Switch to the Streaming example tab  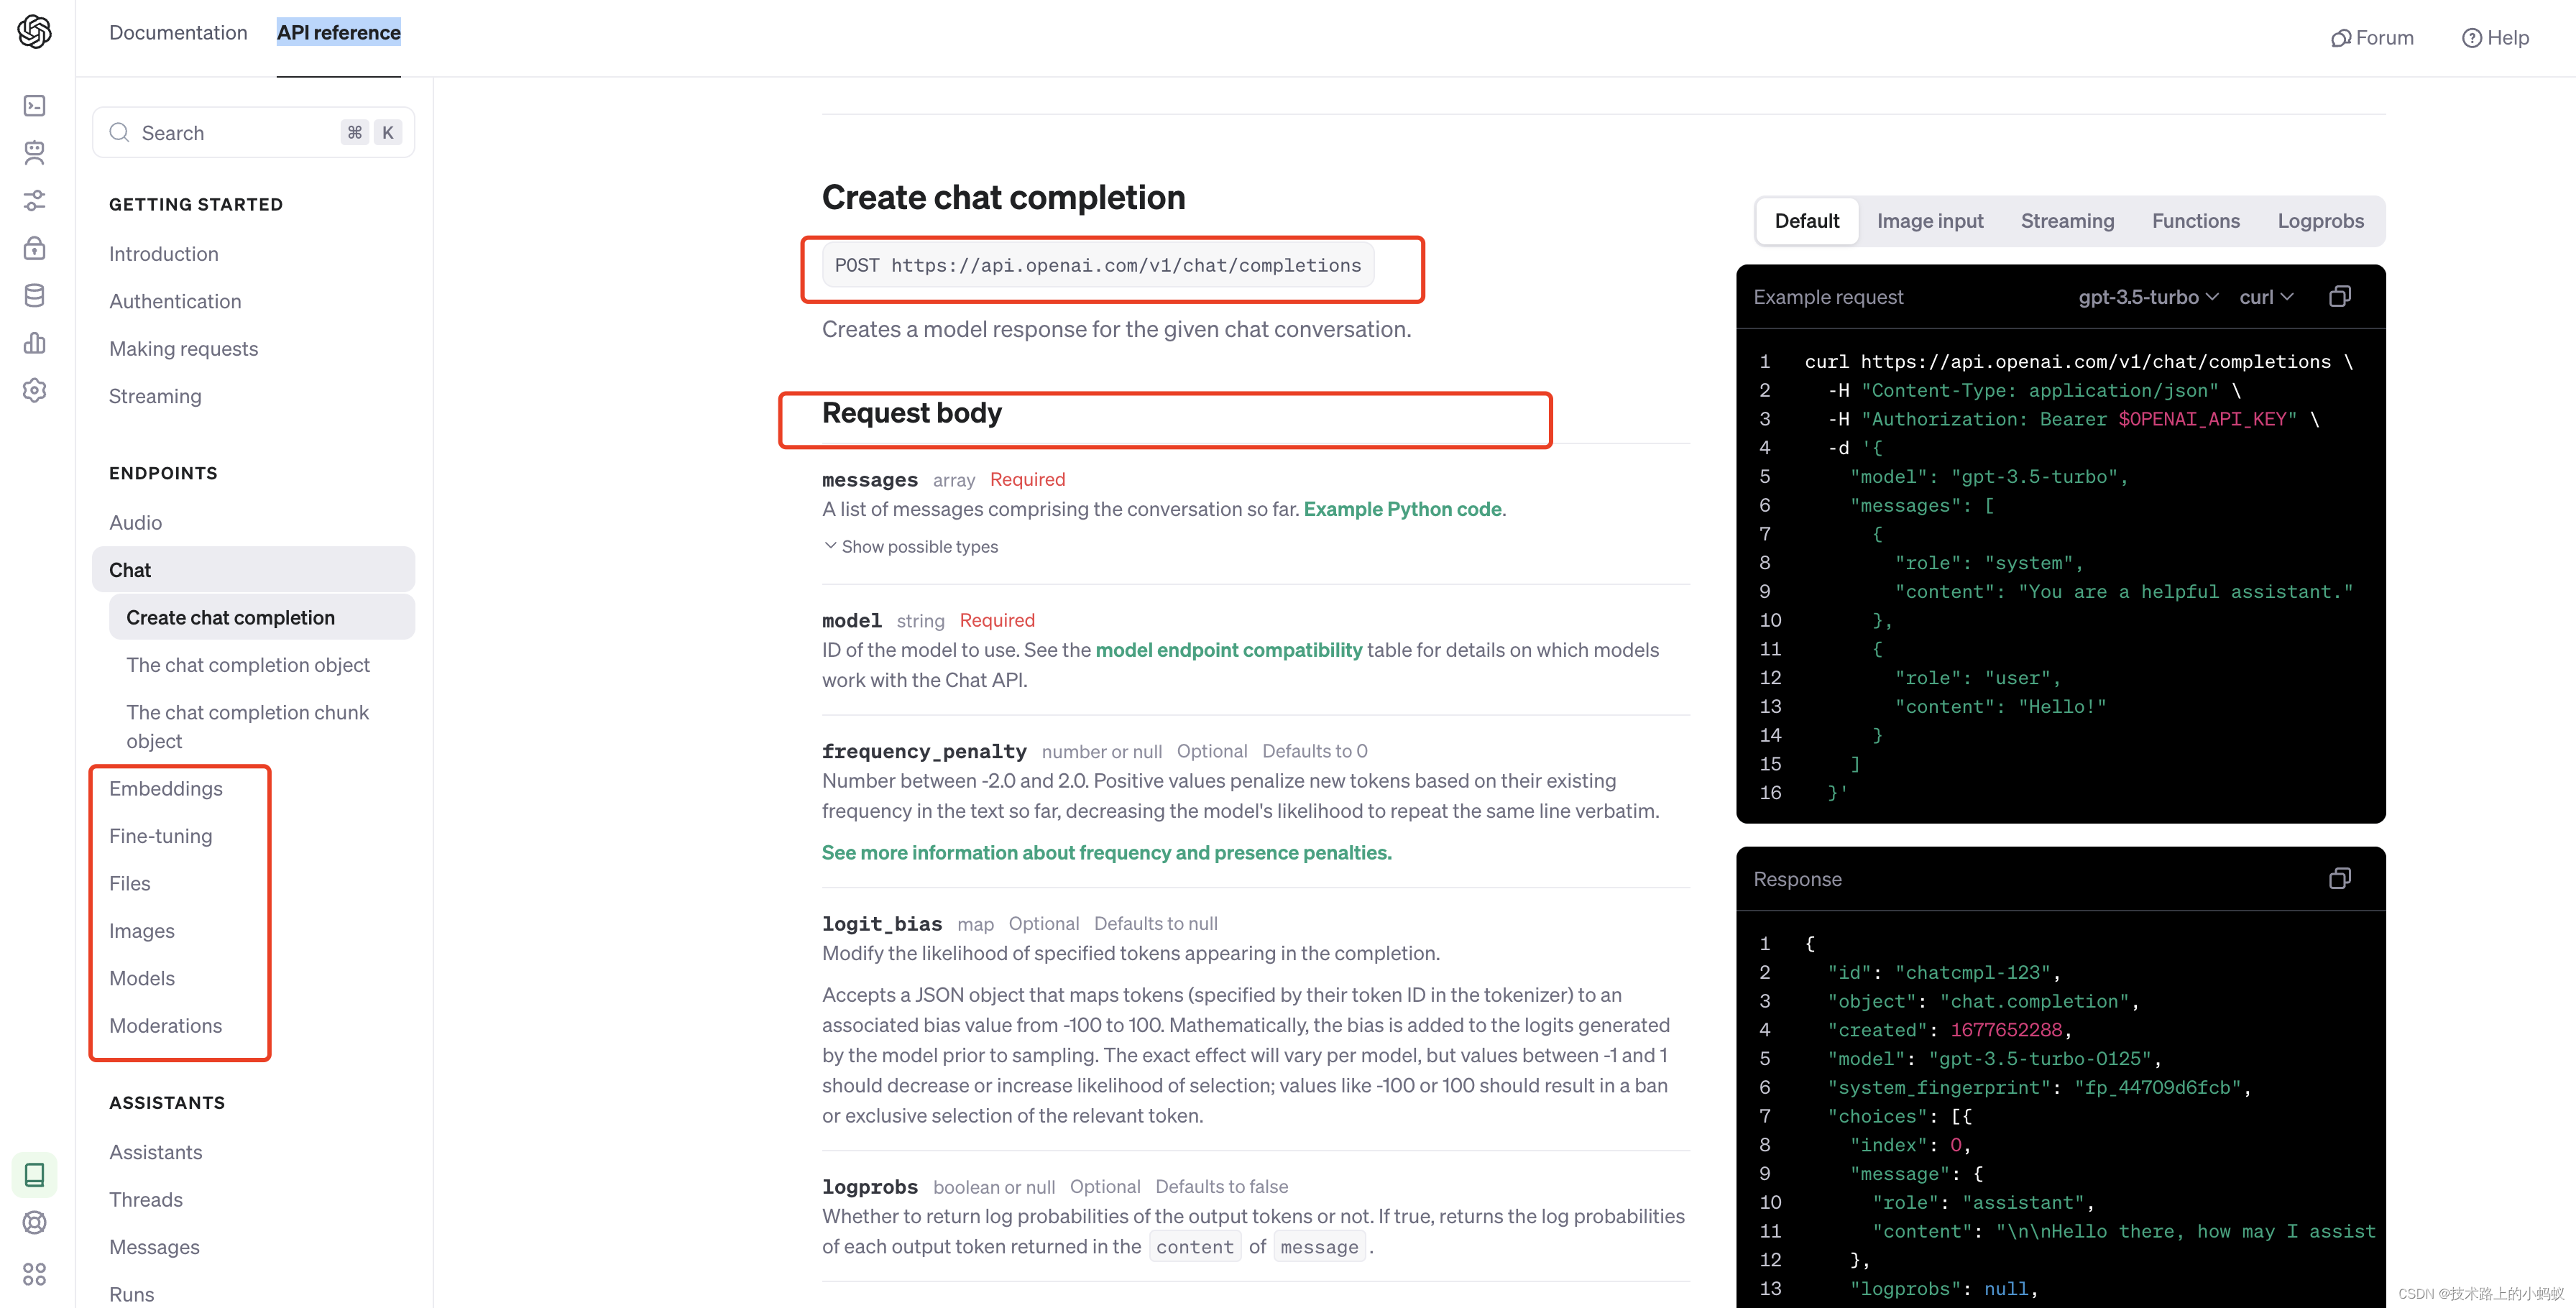2068,220
